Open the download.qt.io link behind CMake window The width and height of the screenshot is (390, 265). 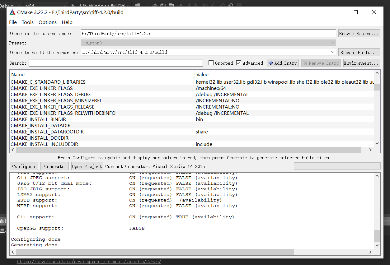click(x=89, y=262)
